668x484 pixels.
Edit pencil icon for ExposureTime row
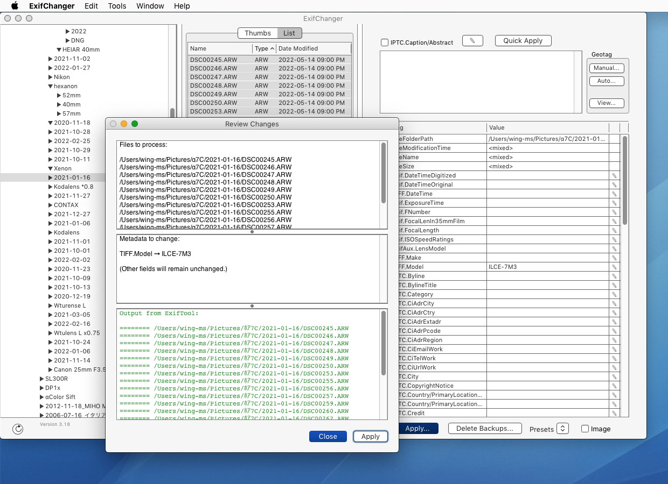614,203
